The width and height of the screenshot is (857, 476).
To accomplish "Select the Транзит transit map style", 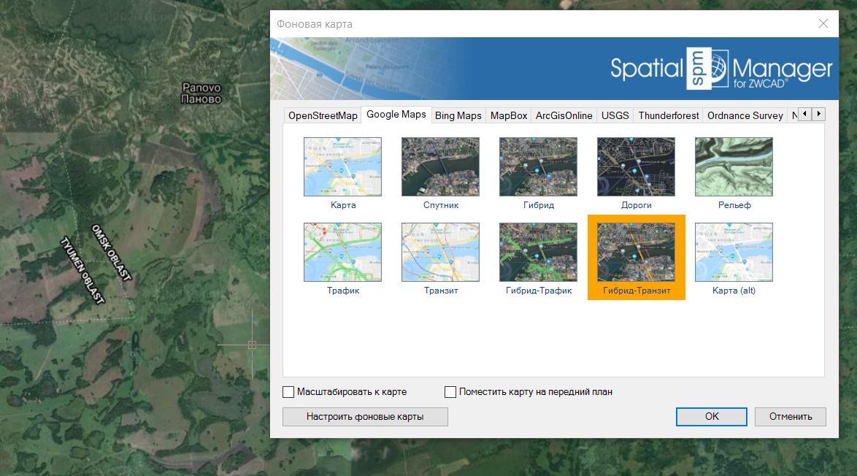I will pos(440,252).
